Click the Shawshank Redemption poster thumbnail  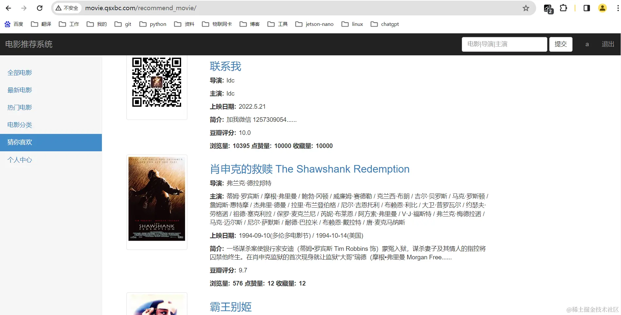[157, 199]
